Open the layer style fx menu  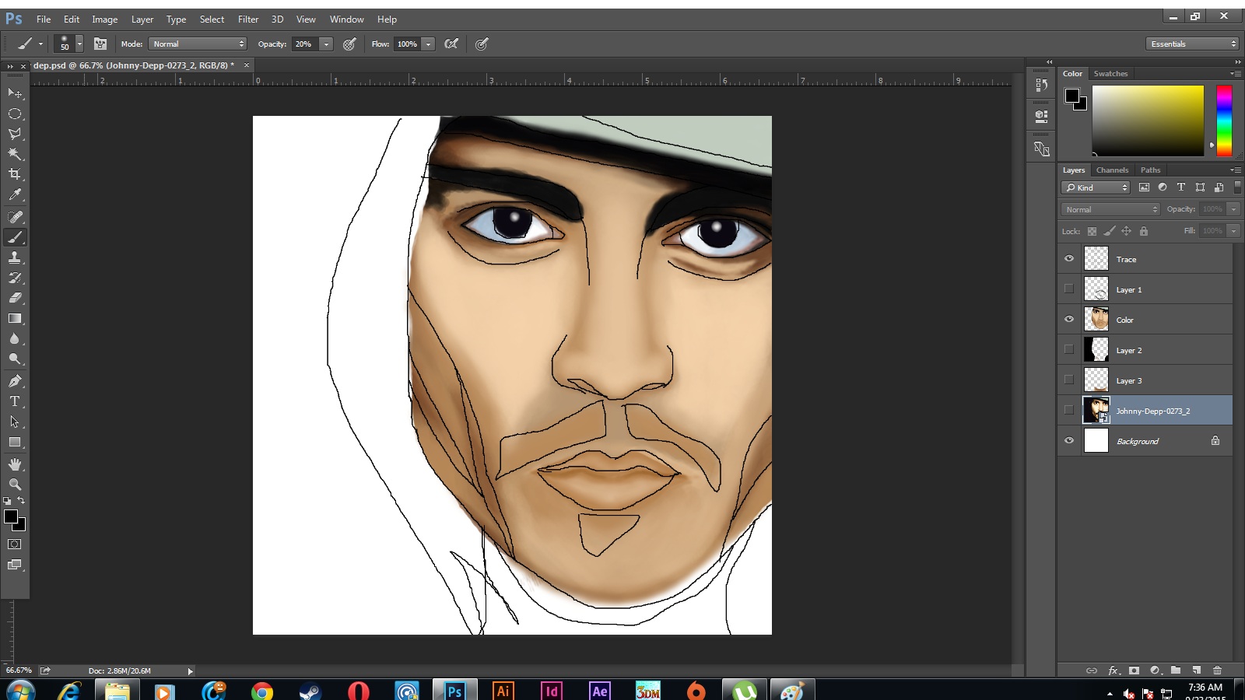click(1113, 670)
